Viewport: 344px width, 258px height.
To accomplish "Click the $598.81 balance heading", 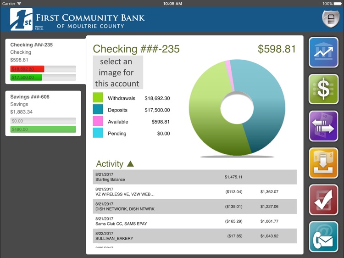I will 277,49.
